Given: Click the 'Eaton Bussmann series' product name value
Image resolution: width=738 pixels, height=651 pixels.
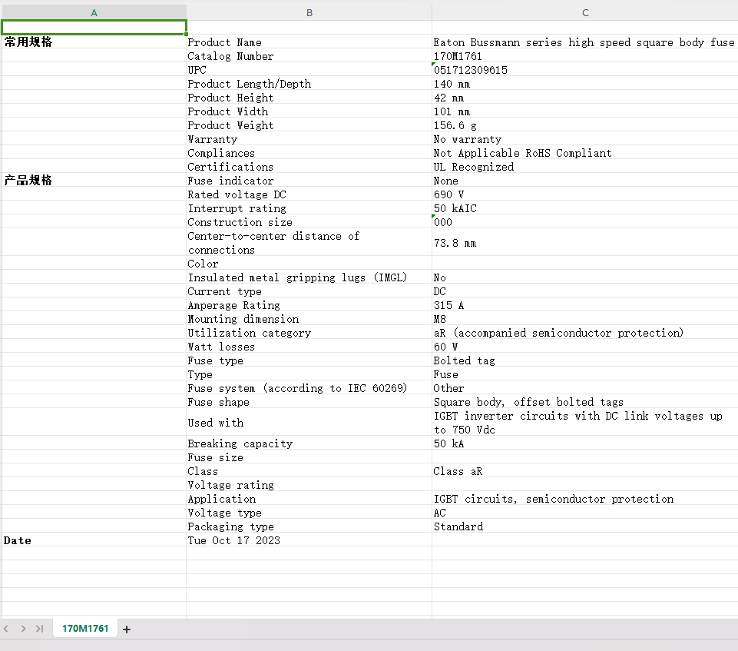Looking at the screenshot, I should pos(585,42).
